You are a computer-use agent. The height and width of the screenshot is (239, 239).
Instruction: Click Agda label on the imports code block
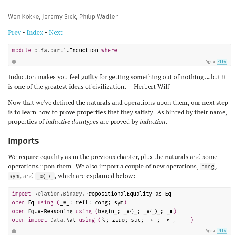point(210,231)
